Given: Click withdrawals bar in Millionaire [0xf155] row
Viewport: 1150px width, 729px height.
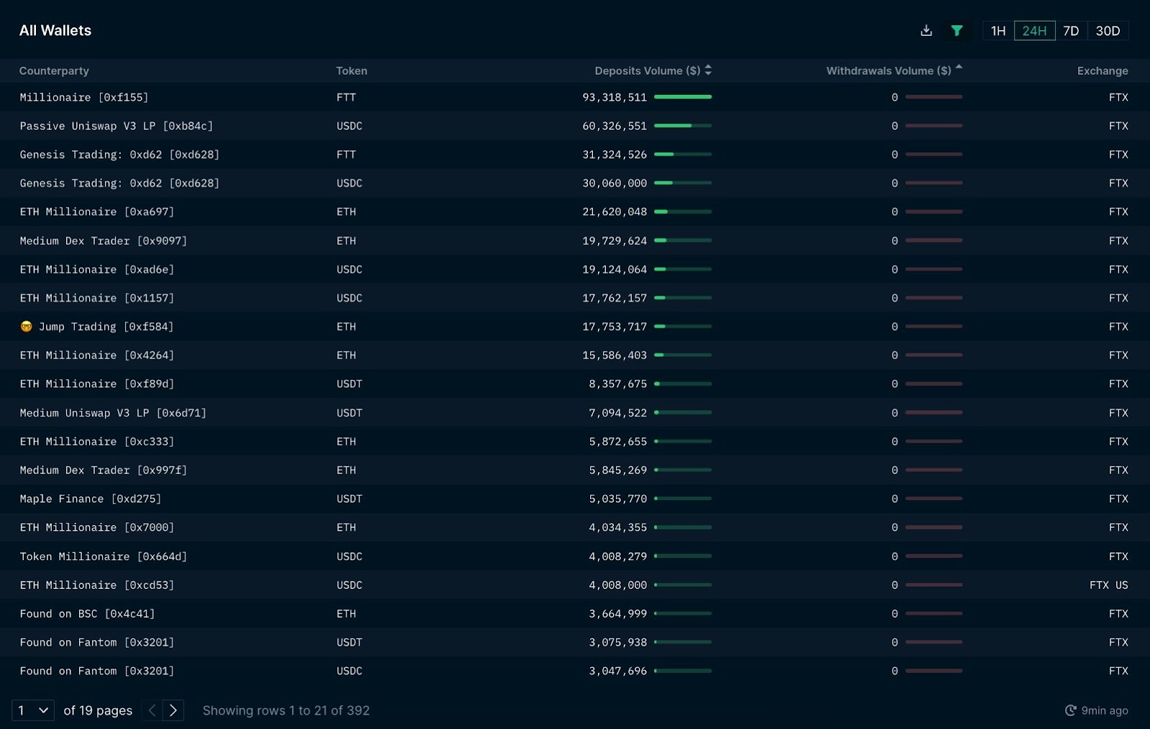Looking at the screenshot, I should pos(934,97).
